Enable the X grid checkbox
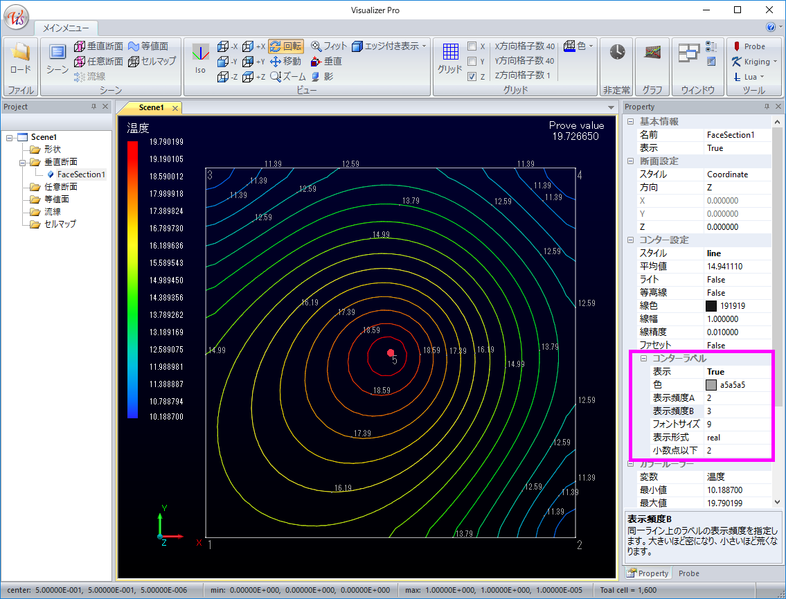This screenshot has height=599, width=786. pyautogui.click(x=472, y=46)
